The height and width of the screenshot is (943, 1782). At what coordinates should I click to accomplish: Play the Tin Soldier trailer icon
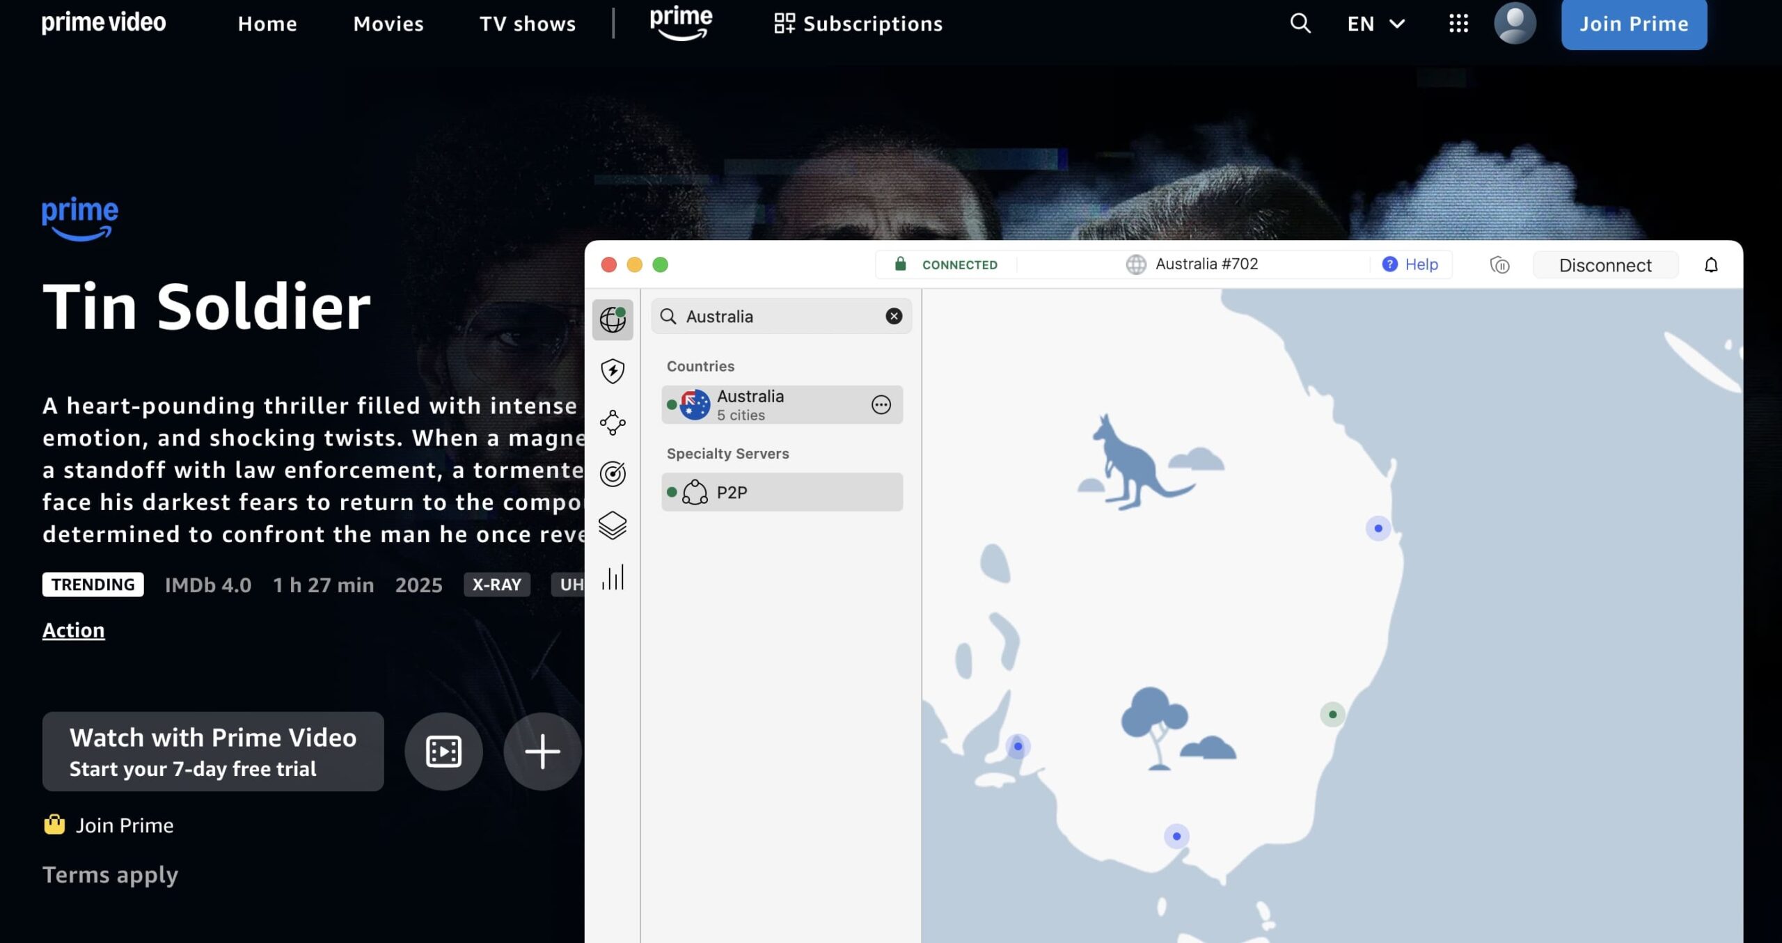pos(443,752)
